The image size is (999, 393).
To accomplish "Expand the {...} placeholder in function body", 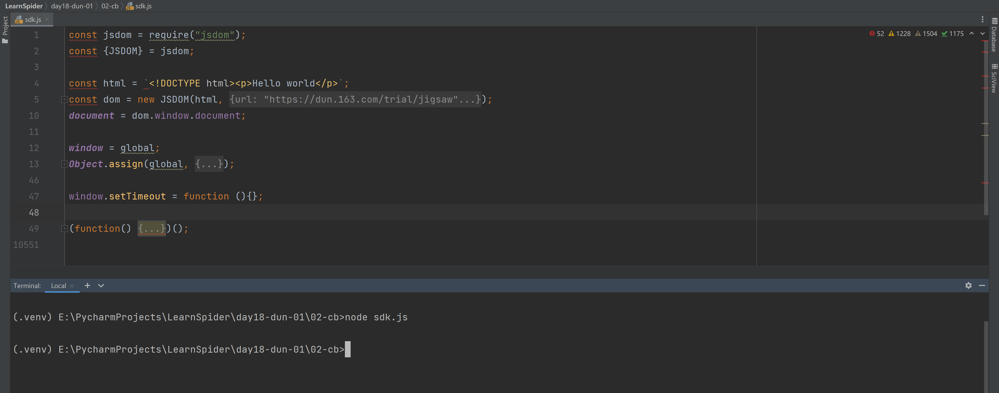I will coord(152,229).
